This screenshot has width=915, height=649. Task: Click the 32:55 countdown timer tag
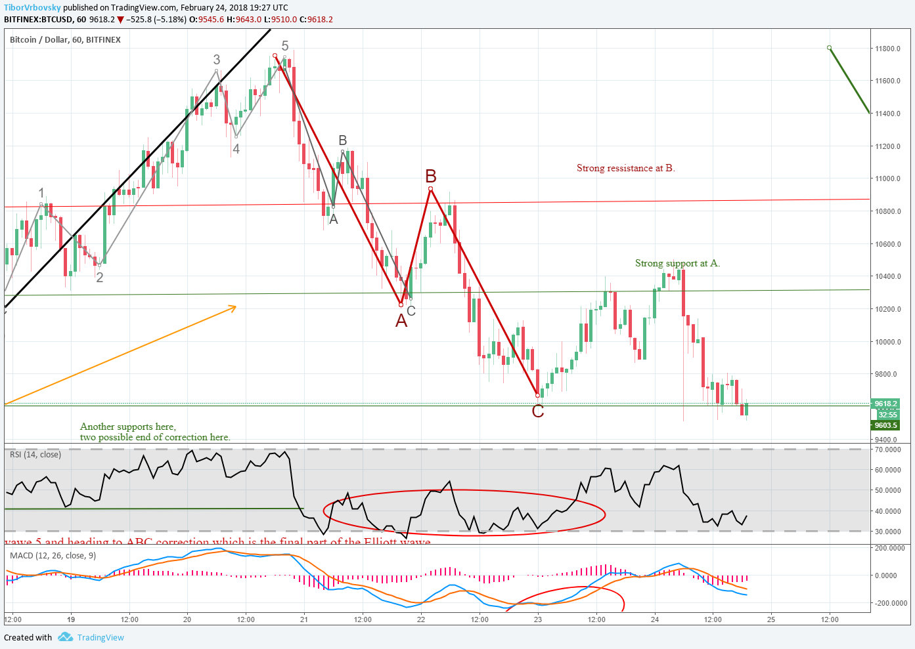[x=887, y=414]
